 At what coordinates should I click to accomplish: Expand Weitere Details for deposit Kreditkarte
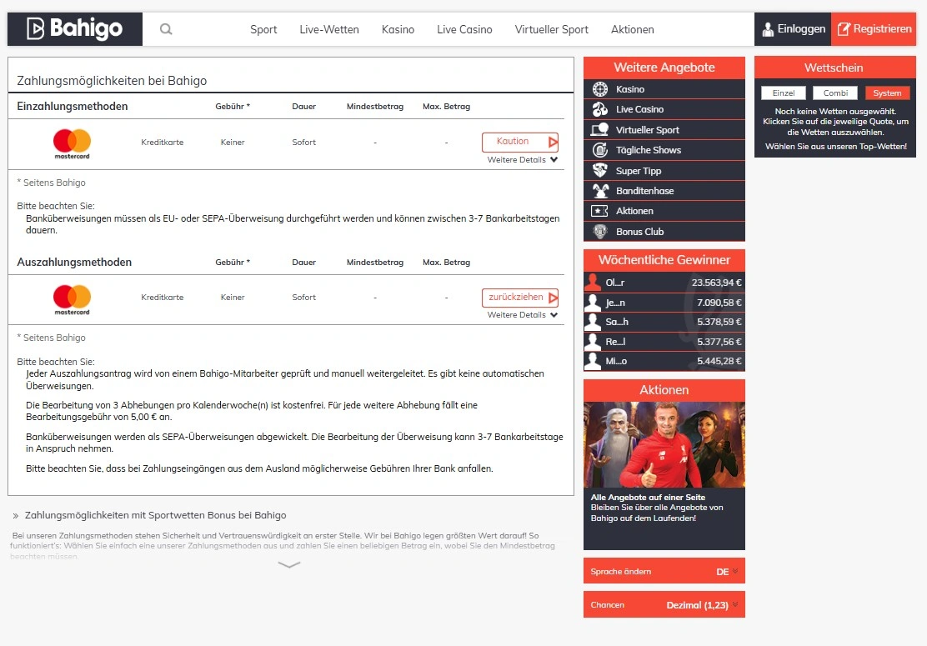(x=523, y=159)
